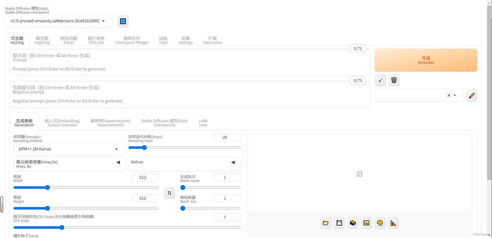Viewport: 492px width, 238px height.
Task: Expand the Hires. fix section
Action: coord(69,164)
